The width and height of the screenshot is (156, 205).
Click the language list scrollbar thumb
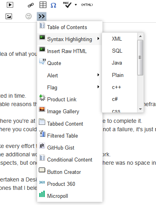pyautogui.click(x=140, y=57)
